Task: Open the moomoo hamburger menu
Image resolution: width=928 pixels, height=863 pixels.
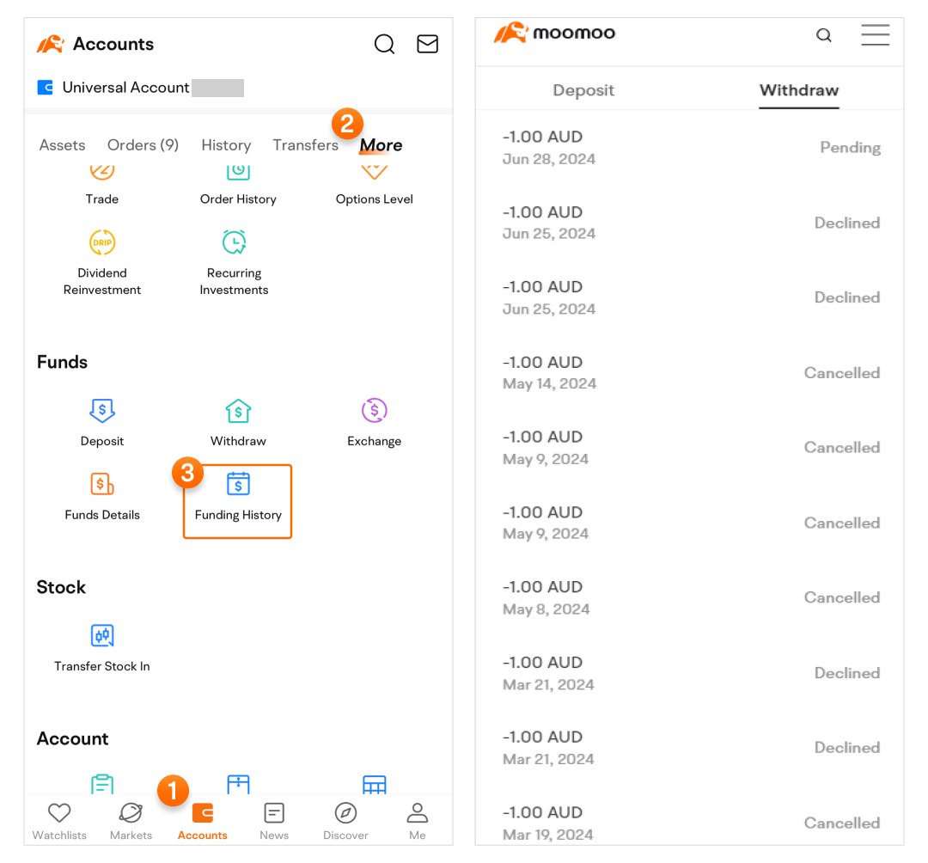Action: 875,35
